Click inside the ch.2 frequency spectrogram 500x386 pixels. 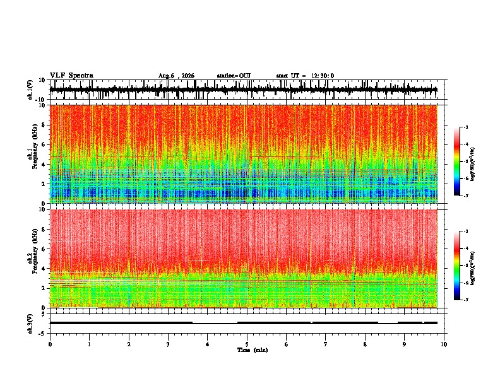click(243, 259)
